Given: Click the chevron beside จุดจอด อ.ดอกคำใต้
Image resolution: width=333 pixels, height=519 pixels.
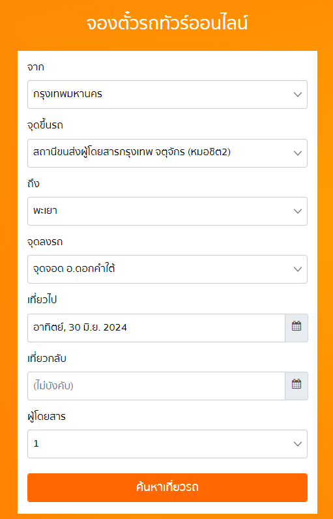Looking at the screenshot, I should pyautogui.click(x=298, y=269).
